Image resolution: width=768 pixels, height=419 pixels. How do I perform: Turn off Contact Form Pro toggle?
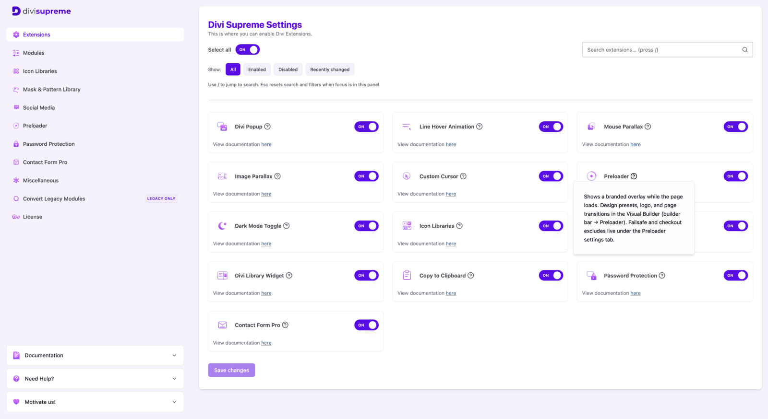point(367,325)
